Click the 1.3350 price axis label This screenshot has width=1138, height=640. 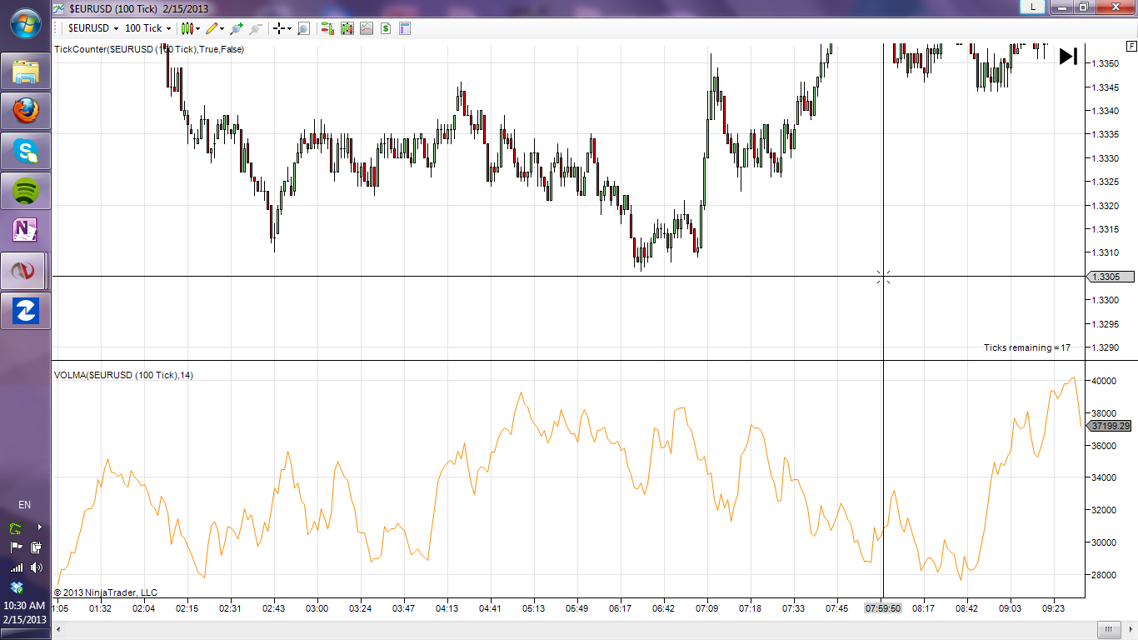pyautogui.click(x=1105, y=63)
